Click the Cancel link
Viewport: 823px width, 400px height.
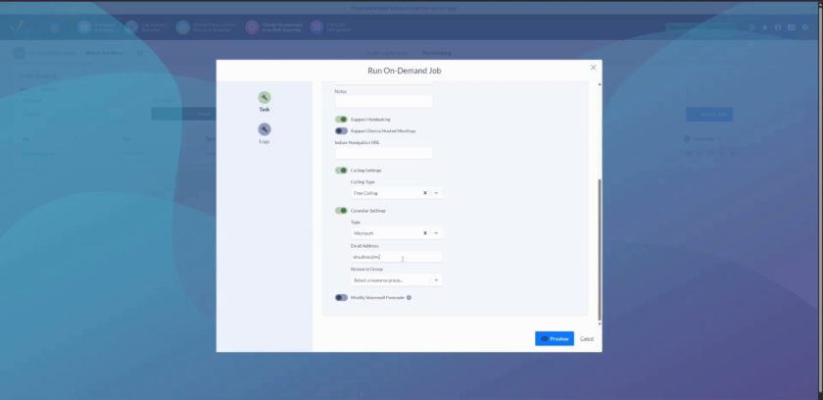pos(587,338)
